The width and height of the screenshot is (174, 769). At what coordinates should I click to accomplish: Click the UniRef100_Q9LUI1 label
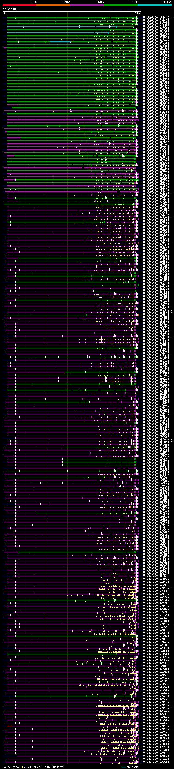pyautogui.click(x=156, y=137)
